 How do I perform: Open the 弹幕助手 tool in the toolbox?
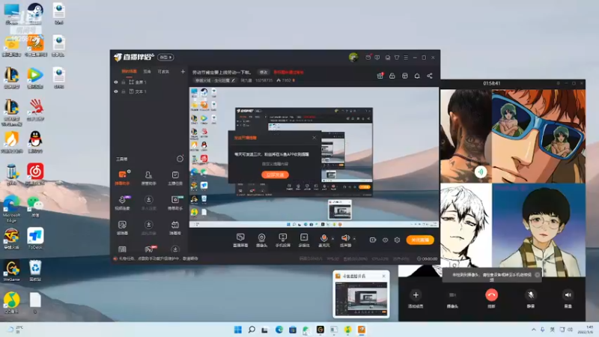tap(122, 177)
